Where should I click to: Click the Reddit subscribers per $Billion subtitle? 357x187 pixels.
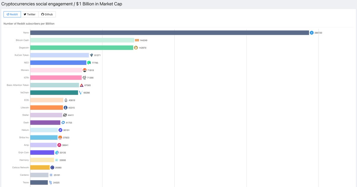pyautogui.click(x=29, y=24)
